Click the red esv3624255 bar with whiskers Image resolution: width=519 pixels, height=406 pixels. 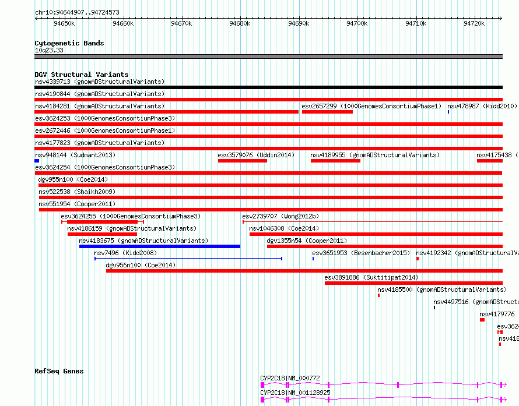103,222
